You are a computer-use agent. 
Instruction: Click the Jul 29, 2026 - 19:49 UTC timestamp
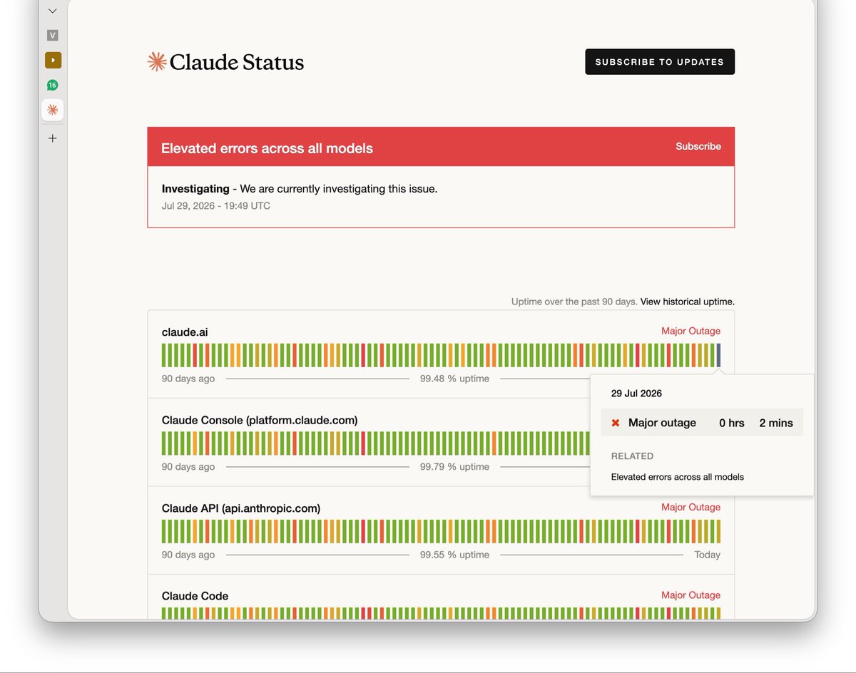pos(216,206)
